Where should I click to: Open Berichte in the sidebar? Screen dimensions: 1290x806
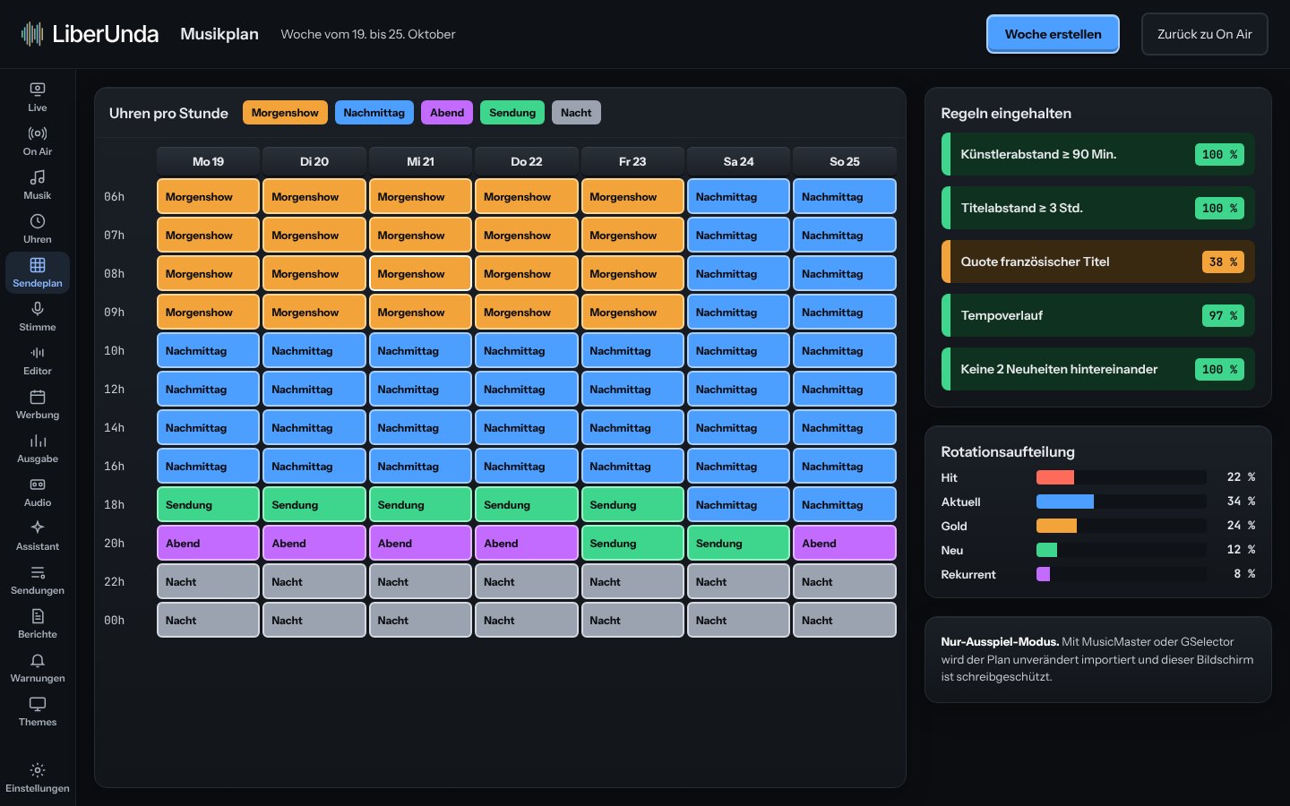pos(38,623)
